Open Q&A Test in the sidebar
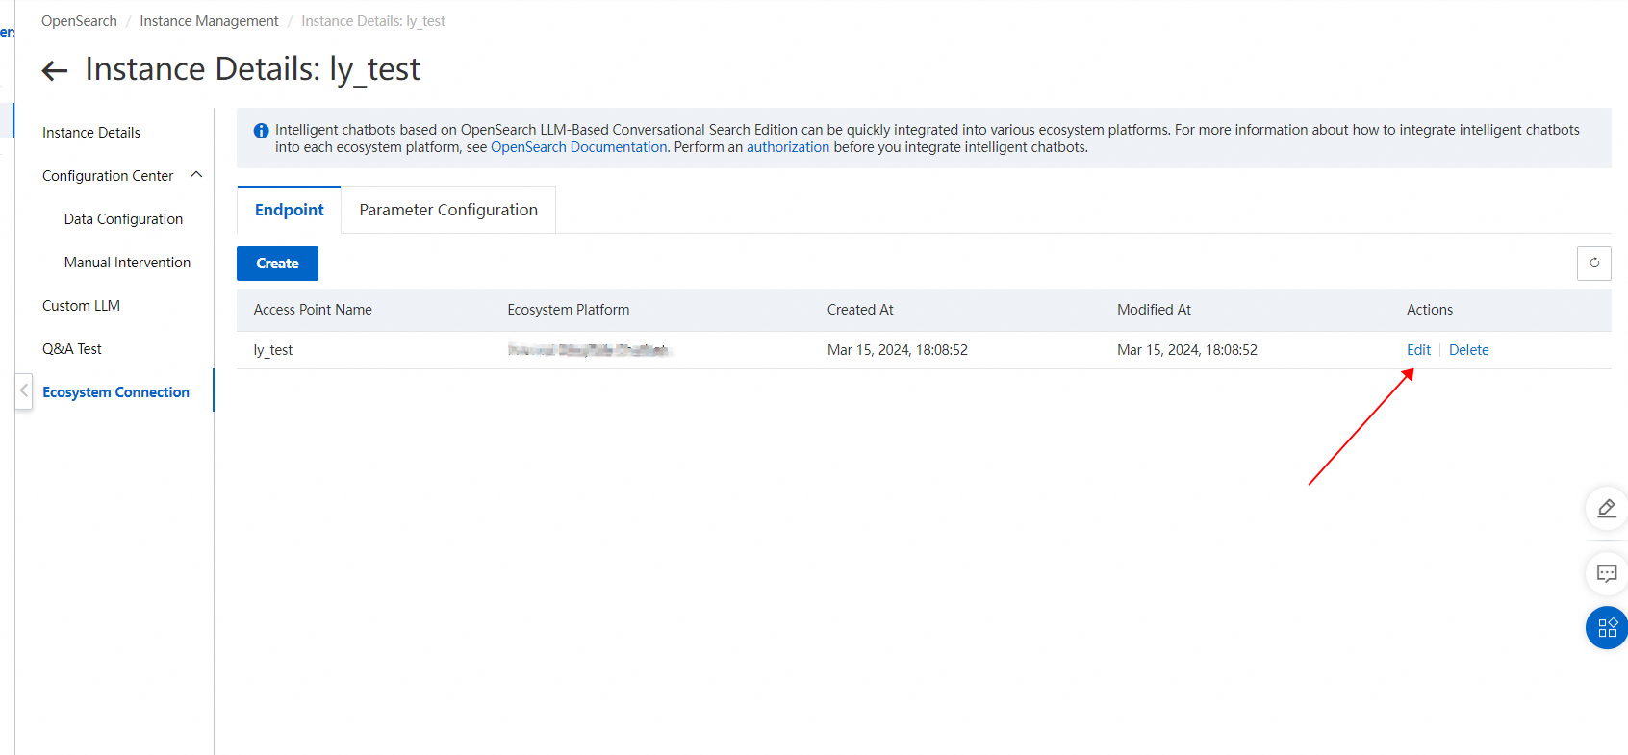 pyautogui.click(x=72, y=349)
